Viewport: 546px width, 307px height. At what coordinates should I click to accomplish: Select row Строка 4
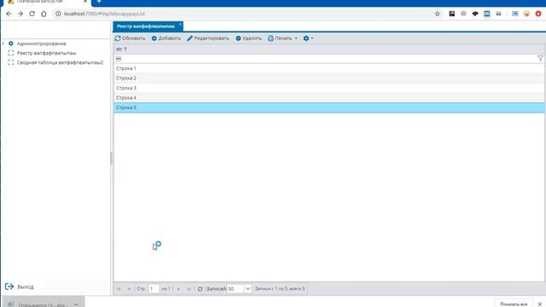(328, 97)
